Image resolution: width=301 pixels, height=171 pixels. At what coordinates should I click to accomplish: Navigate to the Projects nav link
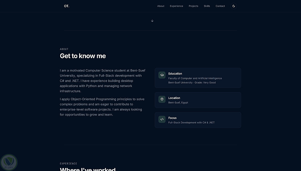click(x=194, y=6)
